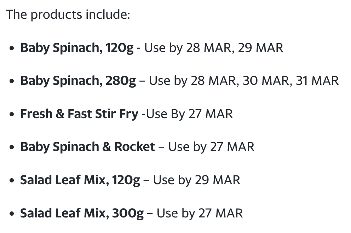The height and width of the screenshot is (233, 351).
Task: Click the bullet before Salad Leaf Mix, 300g
Action: [x=12, y=213]
